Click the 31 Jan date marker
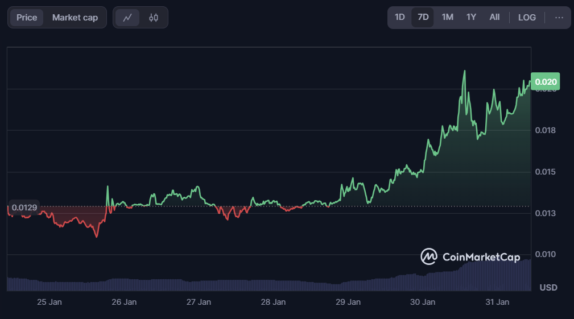Image resolution: width=574 pixels, height=319 pixels. click(498, 302)
